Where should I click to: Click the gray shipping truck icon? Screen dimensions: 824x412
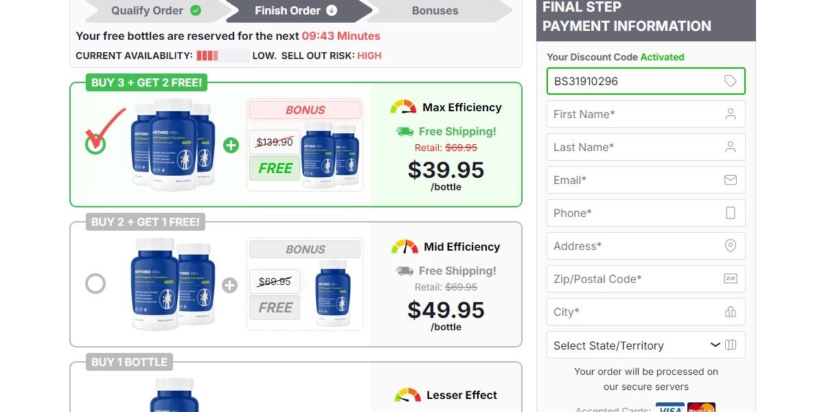[x=404, y=271]
